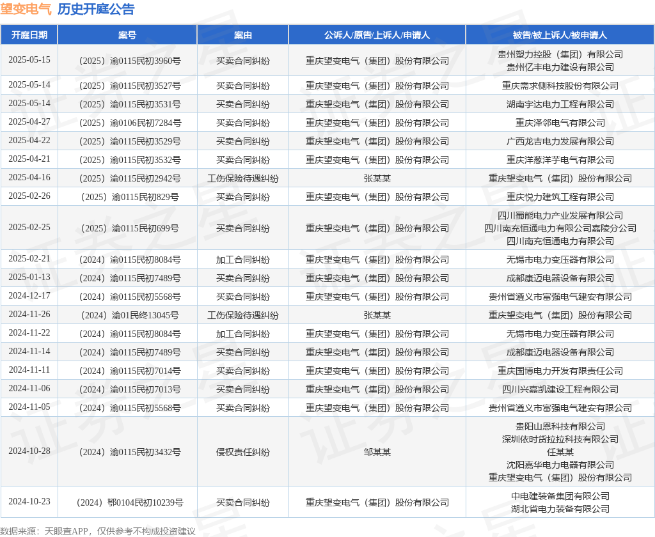Click case number （2025）渝0115民初3531号
The height and width of the screenshot is (537, 655).
[x=129, y=104]
